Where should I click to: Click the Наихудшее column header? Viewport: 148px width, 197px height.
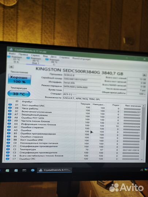coord(99,104)
